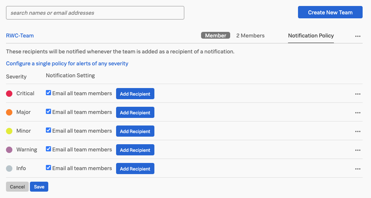This screenshot has width=371, height=198.
Task: Save the notification policy
Action: [x=39, y=187]
